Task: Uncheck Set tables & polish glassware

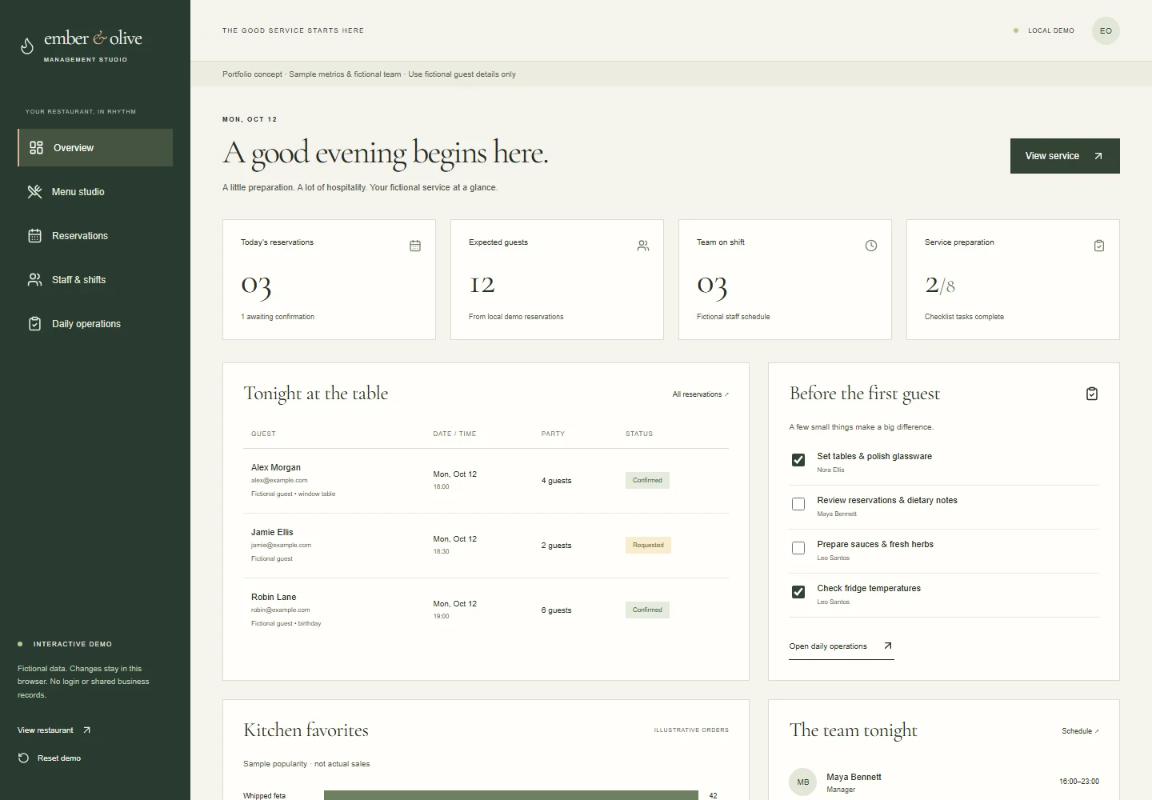Action: point(798,460)
